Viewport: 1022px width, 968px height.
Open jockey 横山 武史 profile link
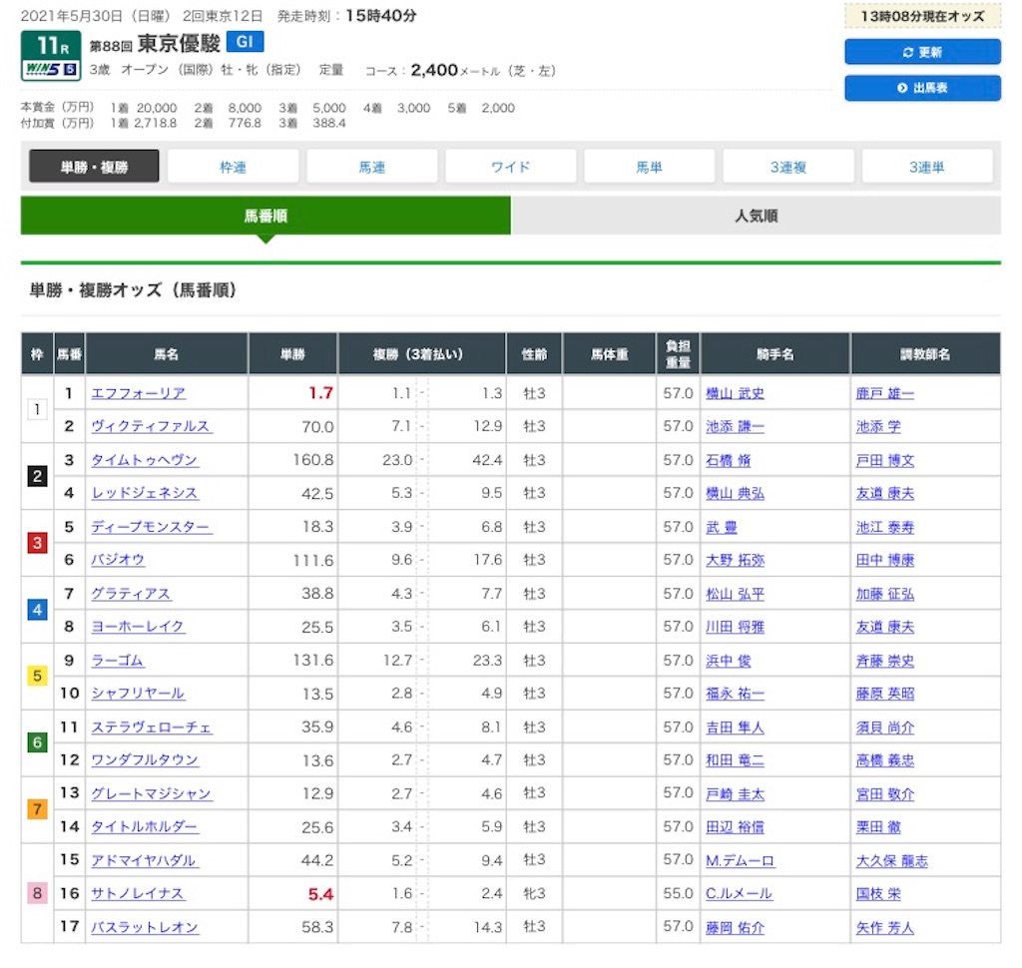(x=735, y=393)
